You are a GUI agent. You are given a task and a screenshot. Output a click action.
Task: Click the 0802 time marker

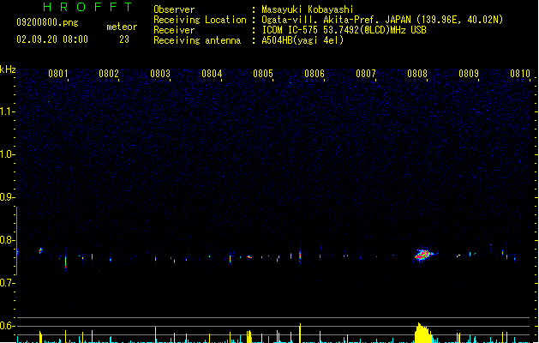(109, 73)
